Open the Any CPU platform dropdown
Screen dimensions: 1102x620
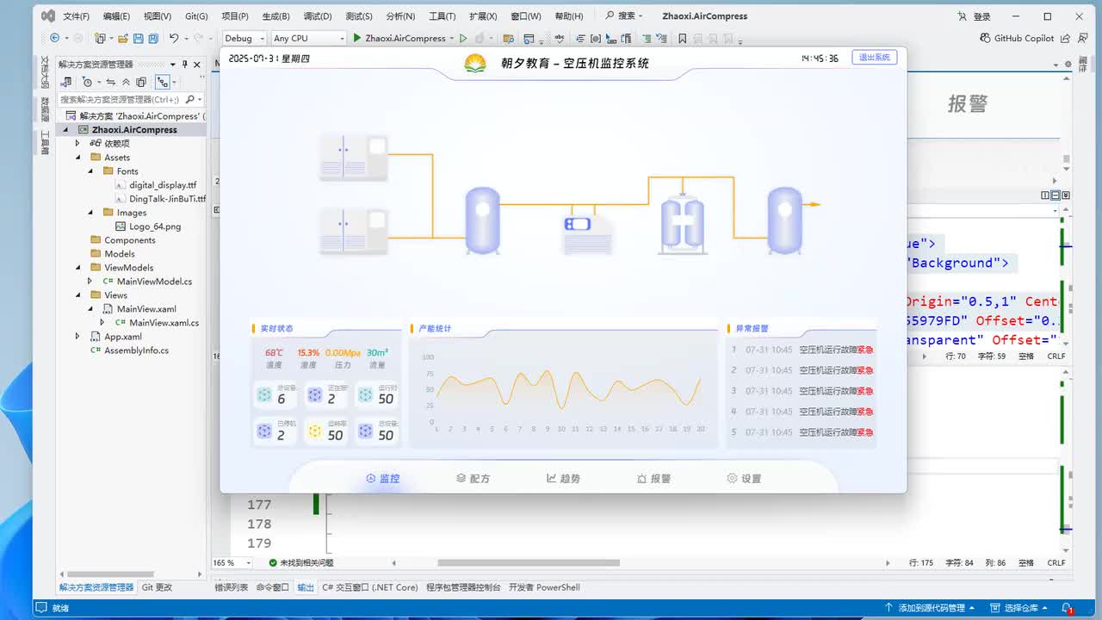307,38
